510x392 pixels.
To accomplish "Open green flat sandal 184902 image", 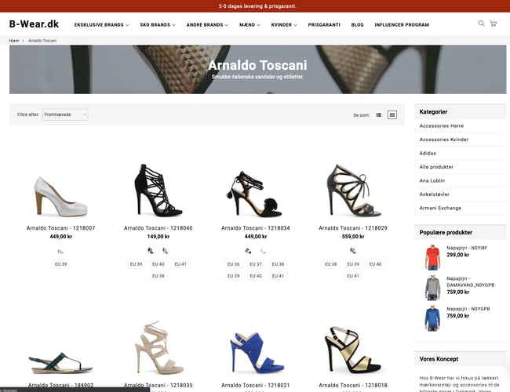I will [61, 363].
